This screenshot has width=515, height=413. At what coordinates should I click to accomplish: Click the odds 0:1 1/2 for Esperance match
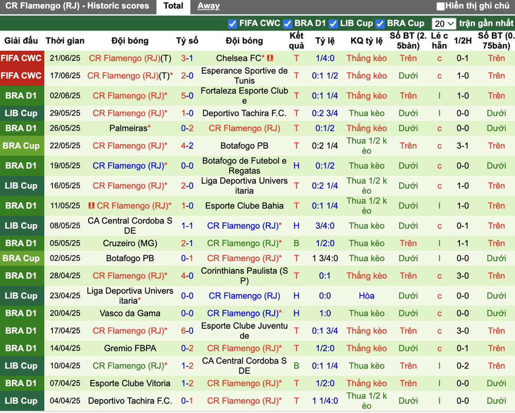(x=325, y=75)
